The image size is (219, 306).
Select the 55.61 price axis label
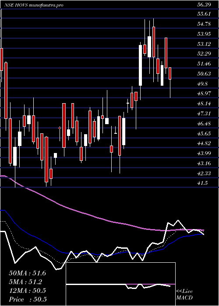click(x=204, y=14)
